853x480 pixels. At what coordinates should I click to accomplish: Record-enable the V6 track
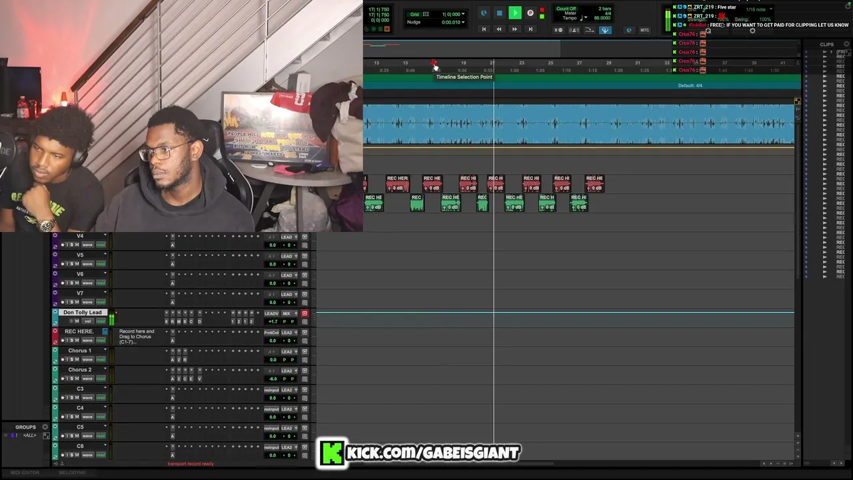coord(63,283)
